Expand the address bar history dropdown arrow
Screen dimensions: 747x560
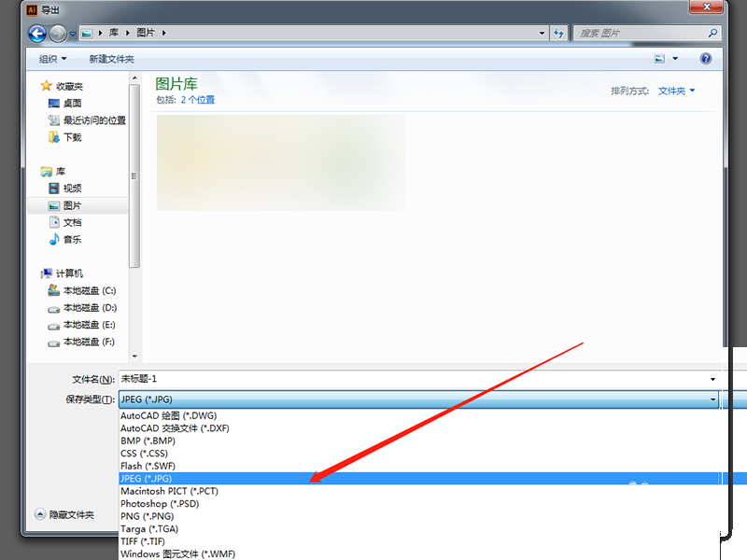542,33
